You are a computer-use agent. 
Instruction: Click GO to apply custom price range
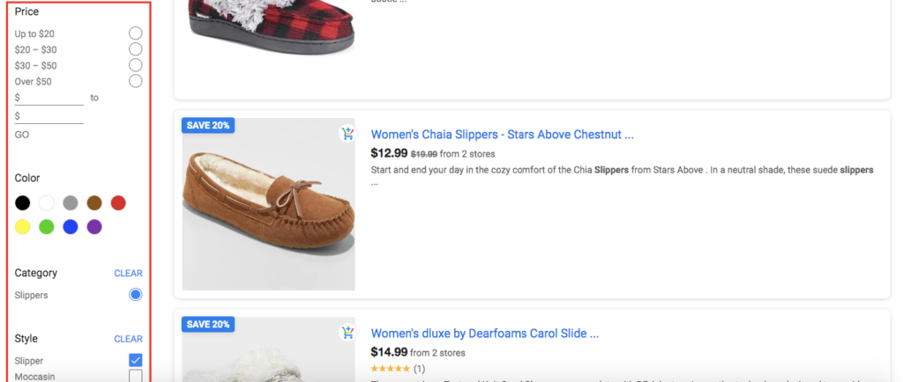[x=22, y=135]
